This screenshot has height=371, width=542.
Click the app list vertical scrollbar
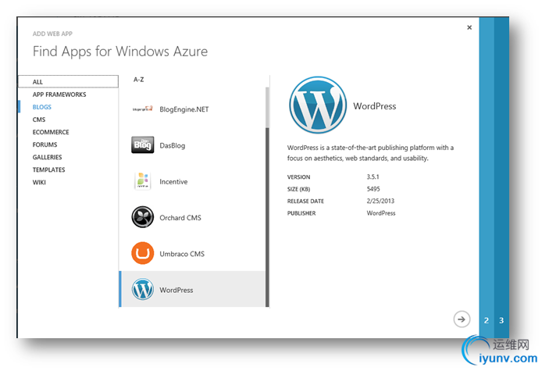267,197
